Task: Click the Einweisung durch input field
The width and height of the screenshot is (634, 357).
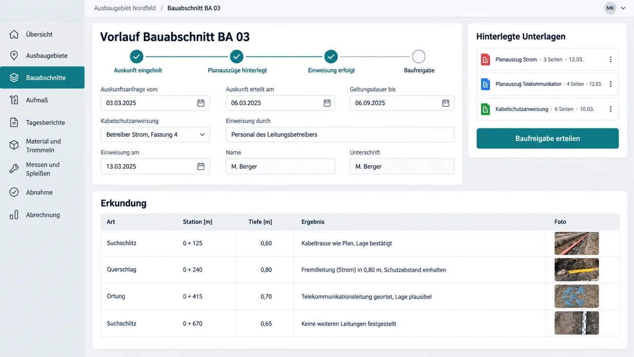Action: pyautogui.click(x=340, y=135)
